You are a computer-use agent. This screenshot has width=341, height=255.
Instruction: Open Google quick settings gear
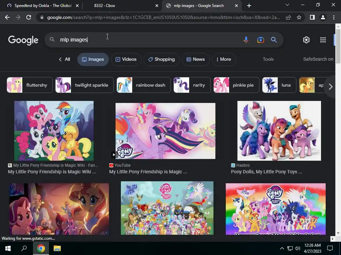(x=306, y=40)
